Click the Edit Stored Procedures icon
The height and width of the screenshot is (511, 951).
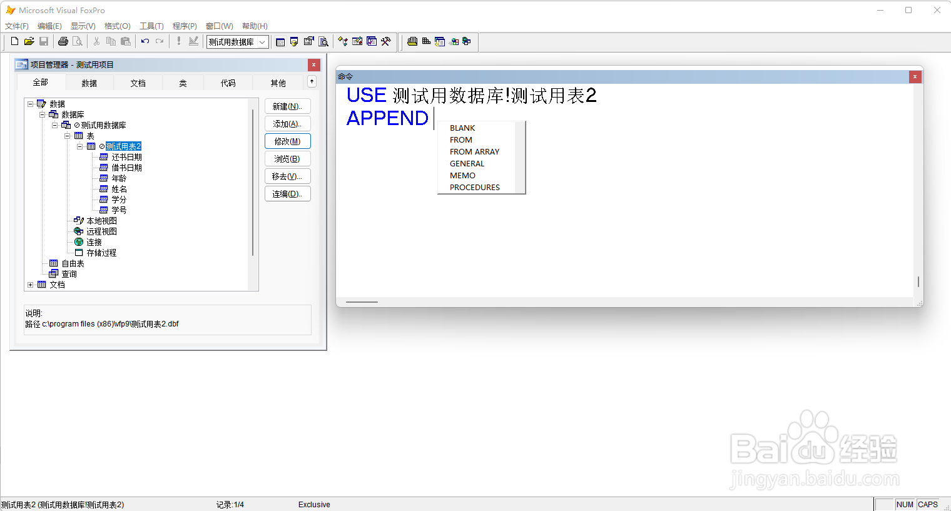tap(467, 41)
